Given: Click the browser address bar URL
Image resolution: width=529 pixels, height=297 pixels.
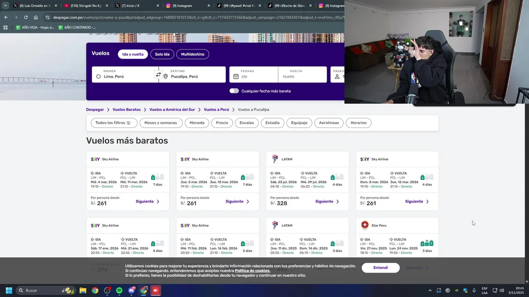Looking at the screenshot, I should pos(198,17).
